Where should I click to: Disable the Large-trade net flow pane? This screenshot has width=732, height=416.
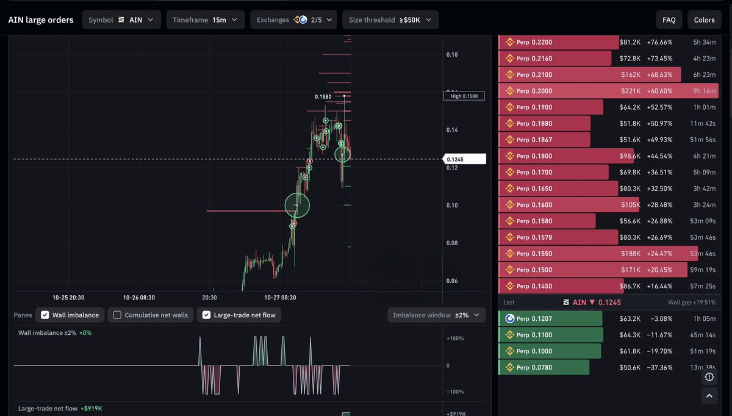point(207,315)
